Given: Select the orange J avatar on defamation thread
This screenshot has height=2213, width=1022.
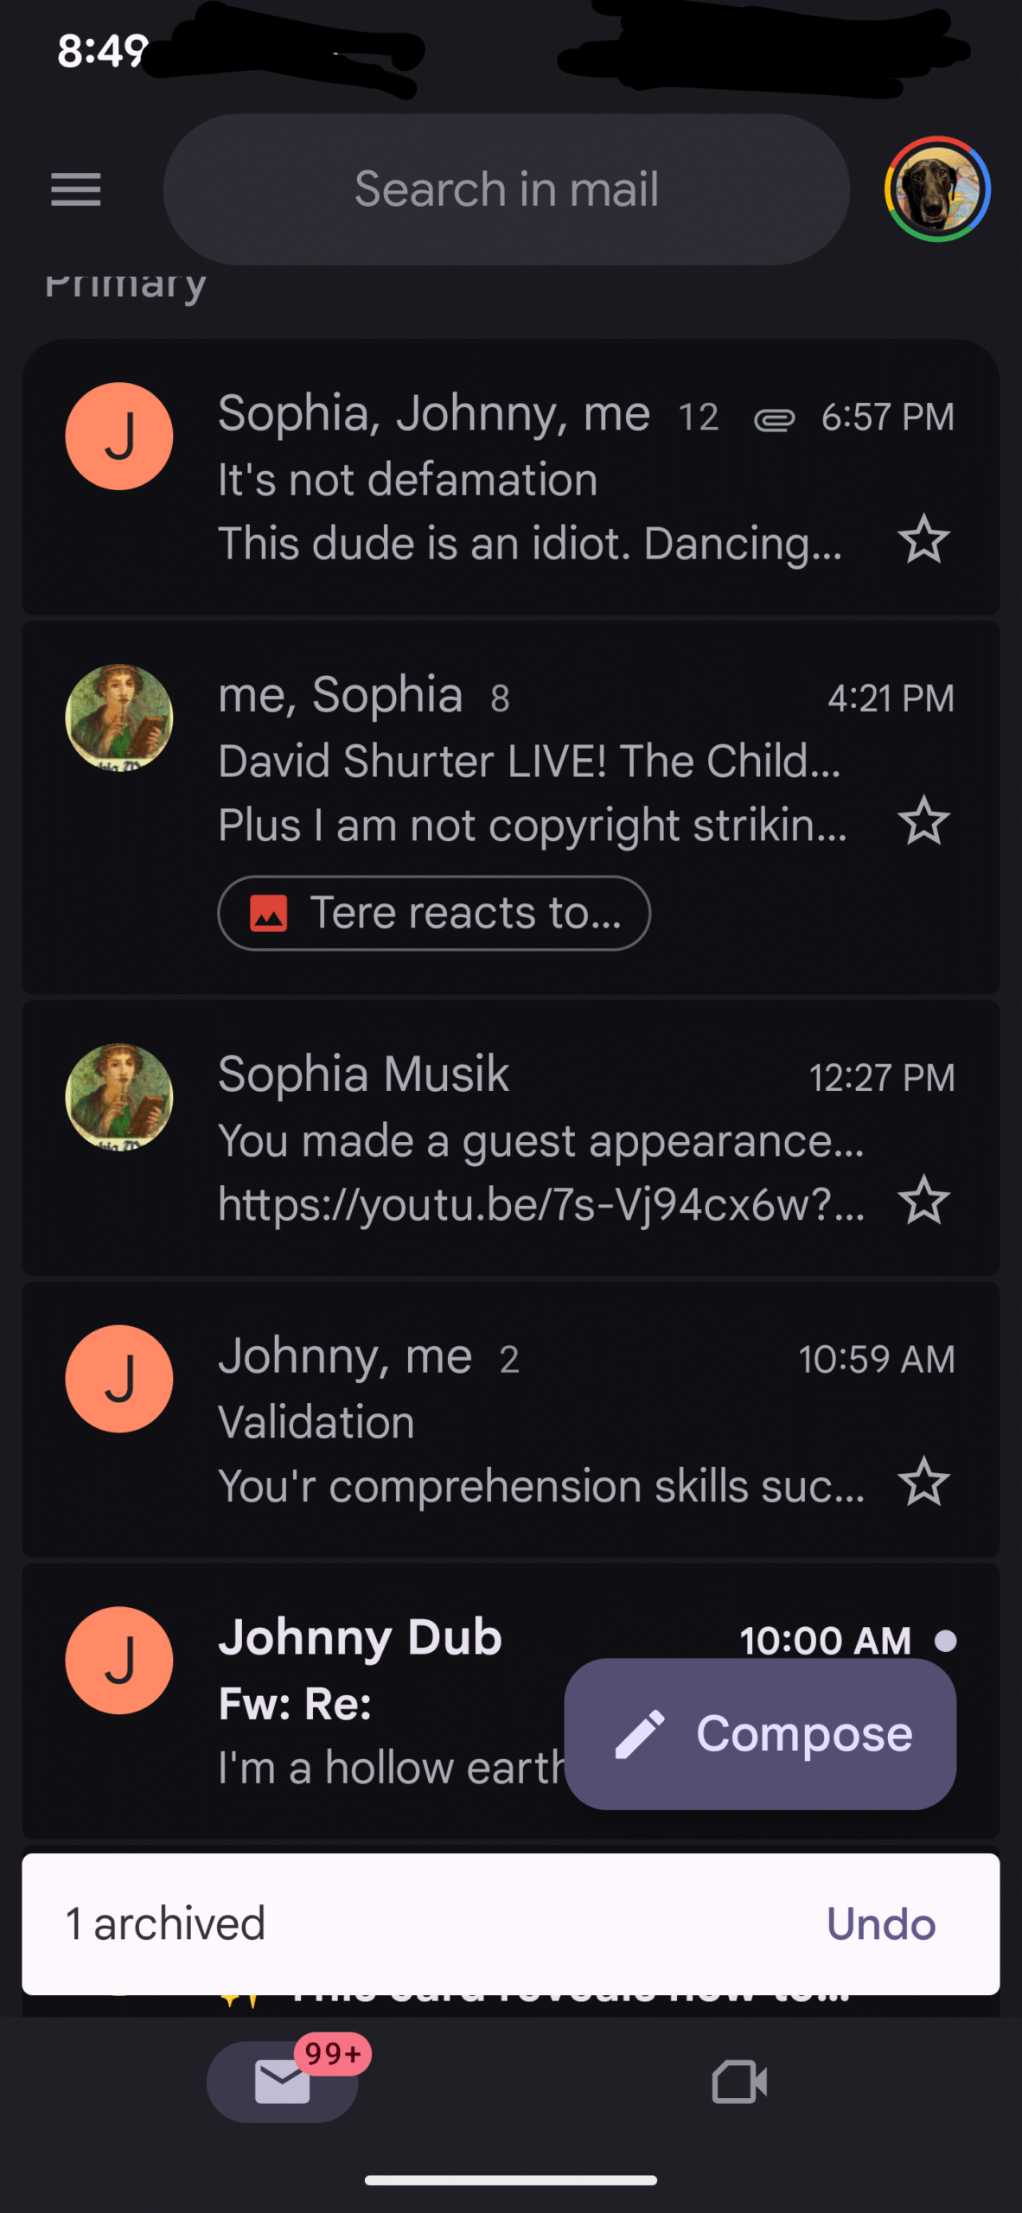Looking at the screenshot, I should tap(119, 437).
